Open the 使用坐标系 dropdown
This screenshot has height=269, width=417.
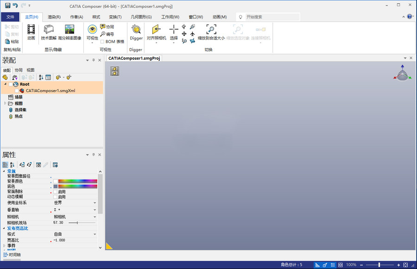click(x=95, y=203)
